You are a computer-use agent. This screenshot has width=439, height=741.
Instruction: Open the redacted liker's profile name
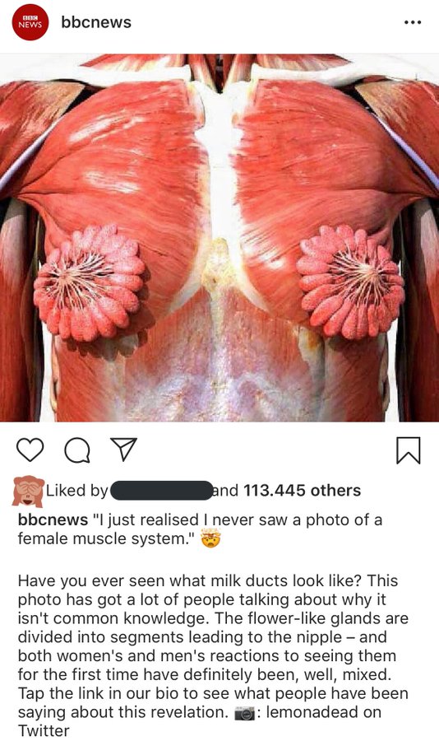click(161, 491)
